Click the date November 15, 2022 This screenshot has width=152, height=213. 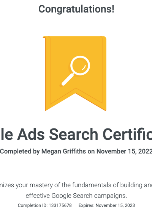tap(124, 151)
